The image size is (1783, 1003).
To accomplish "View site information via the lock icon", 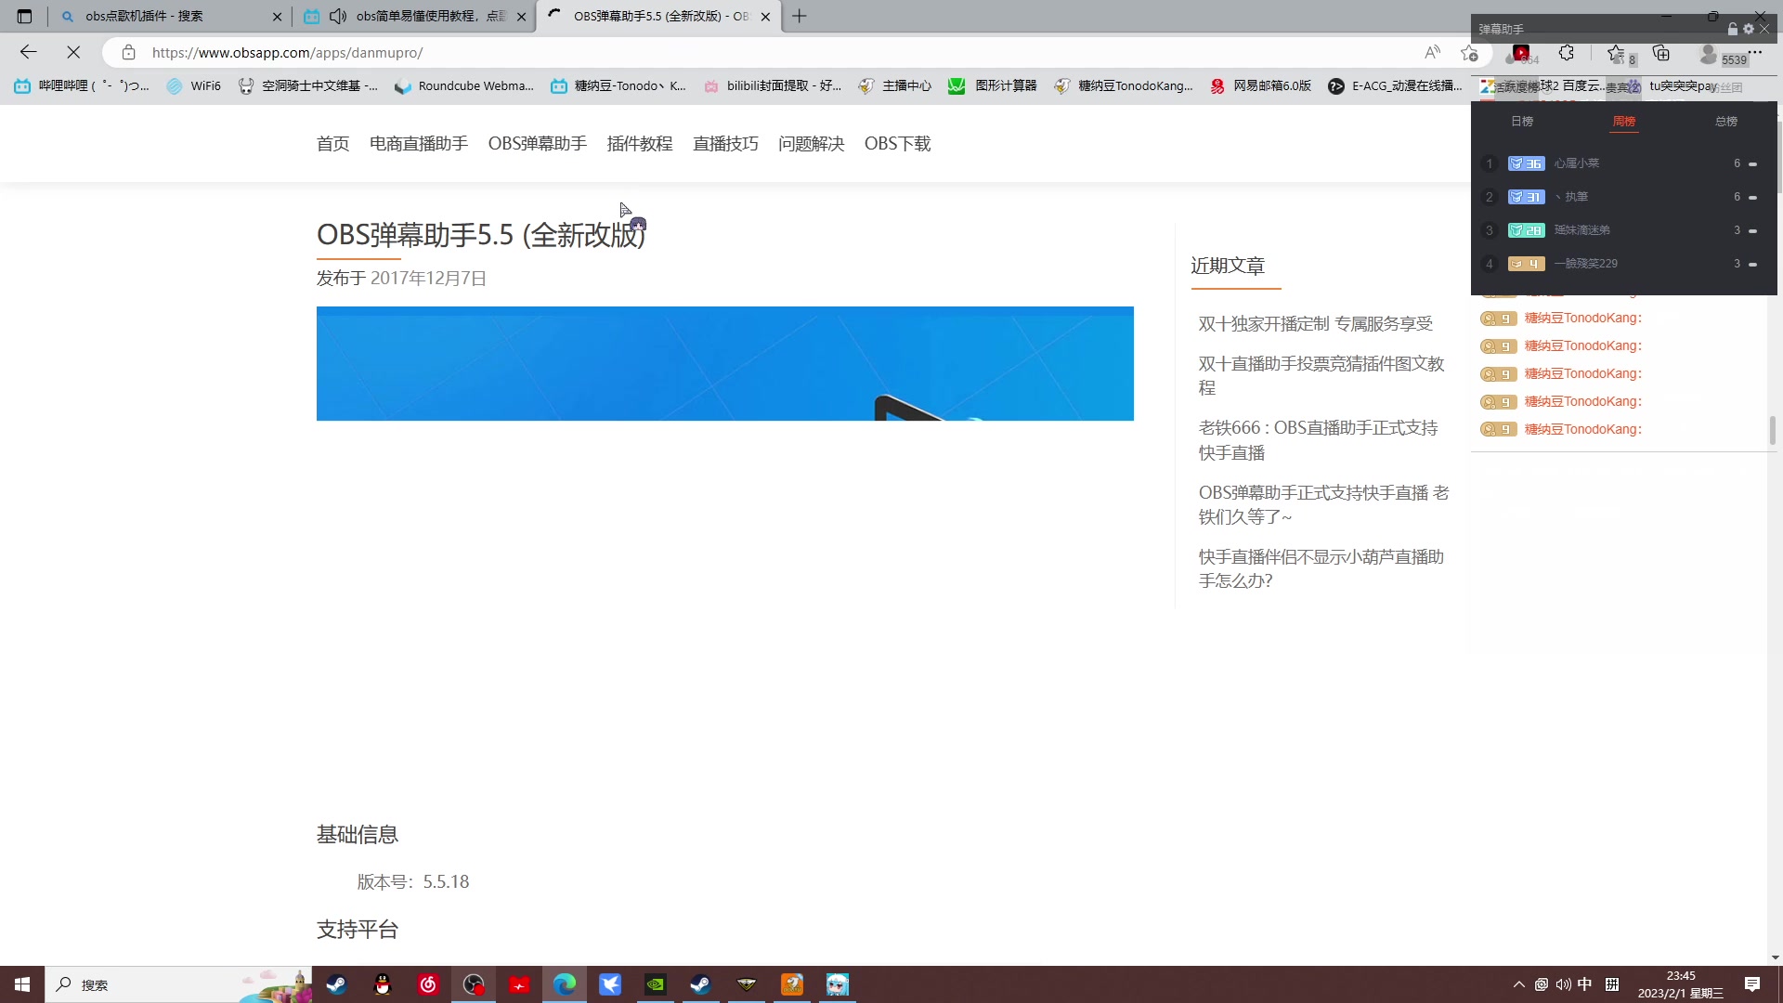I will click(x=129, y=52).
